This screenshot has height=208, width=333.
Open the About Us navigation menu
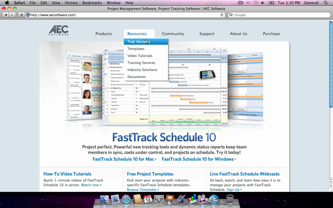tap(239, 34)
